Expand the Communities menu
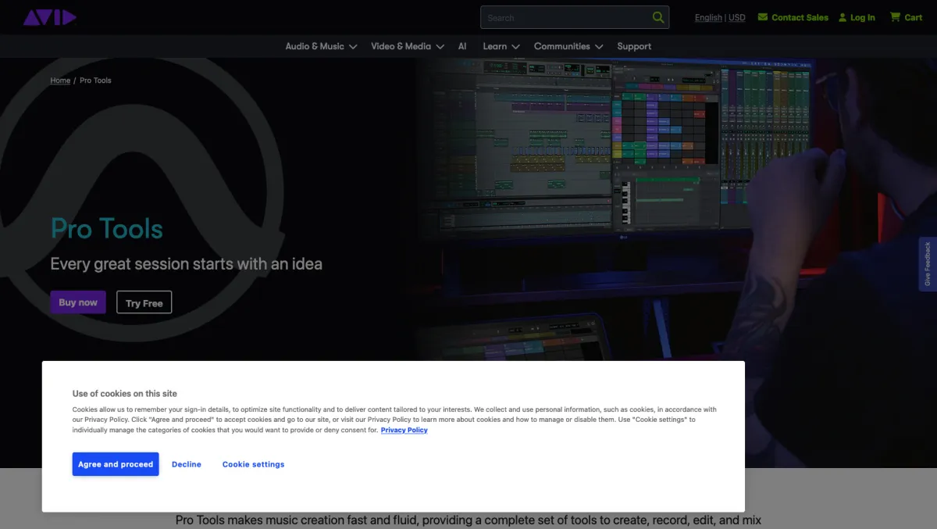The width and height of the screenshot is (937, 529). coord(568,46)
